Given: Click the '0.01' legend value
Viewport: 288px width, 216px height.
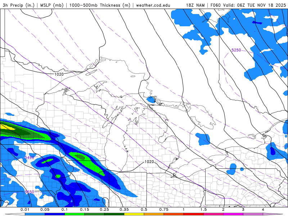Looking at the screenshot, I should tap(25, 210).
